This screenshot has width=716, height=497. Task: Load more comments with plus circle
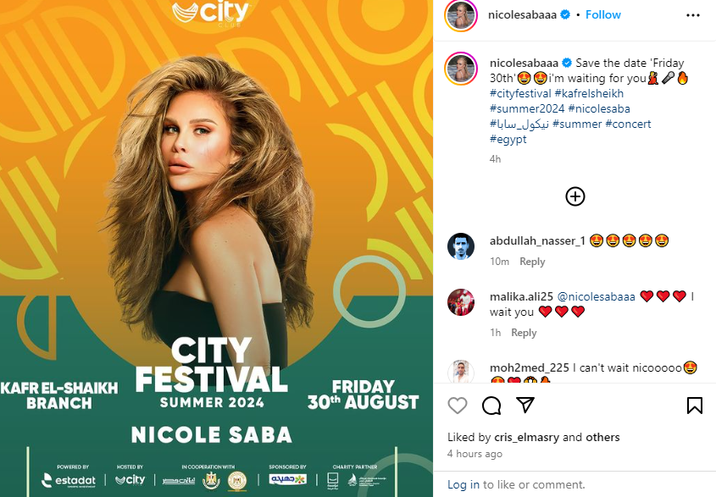coord(574,196)
